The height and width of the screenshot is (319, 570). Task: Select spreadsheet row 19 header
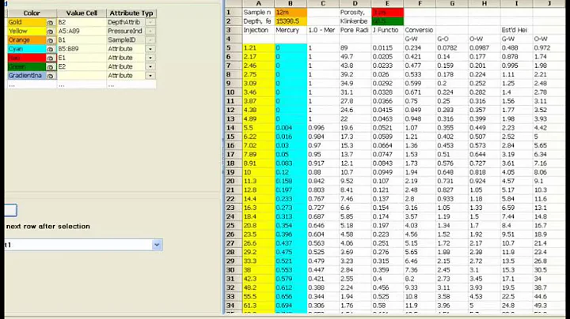tap(234, 172)
